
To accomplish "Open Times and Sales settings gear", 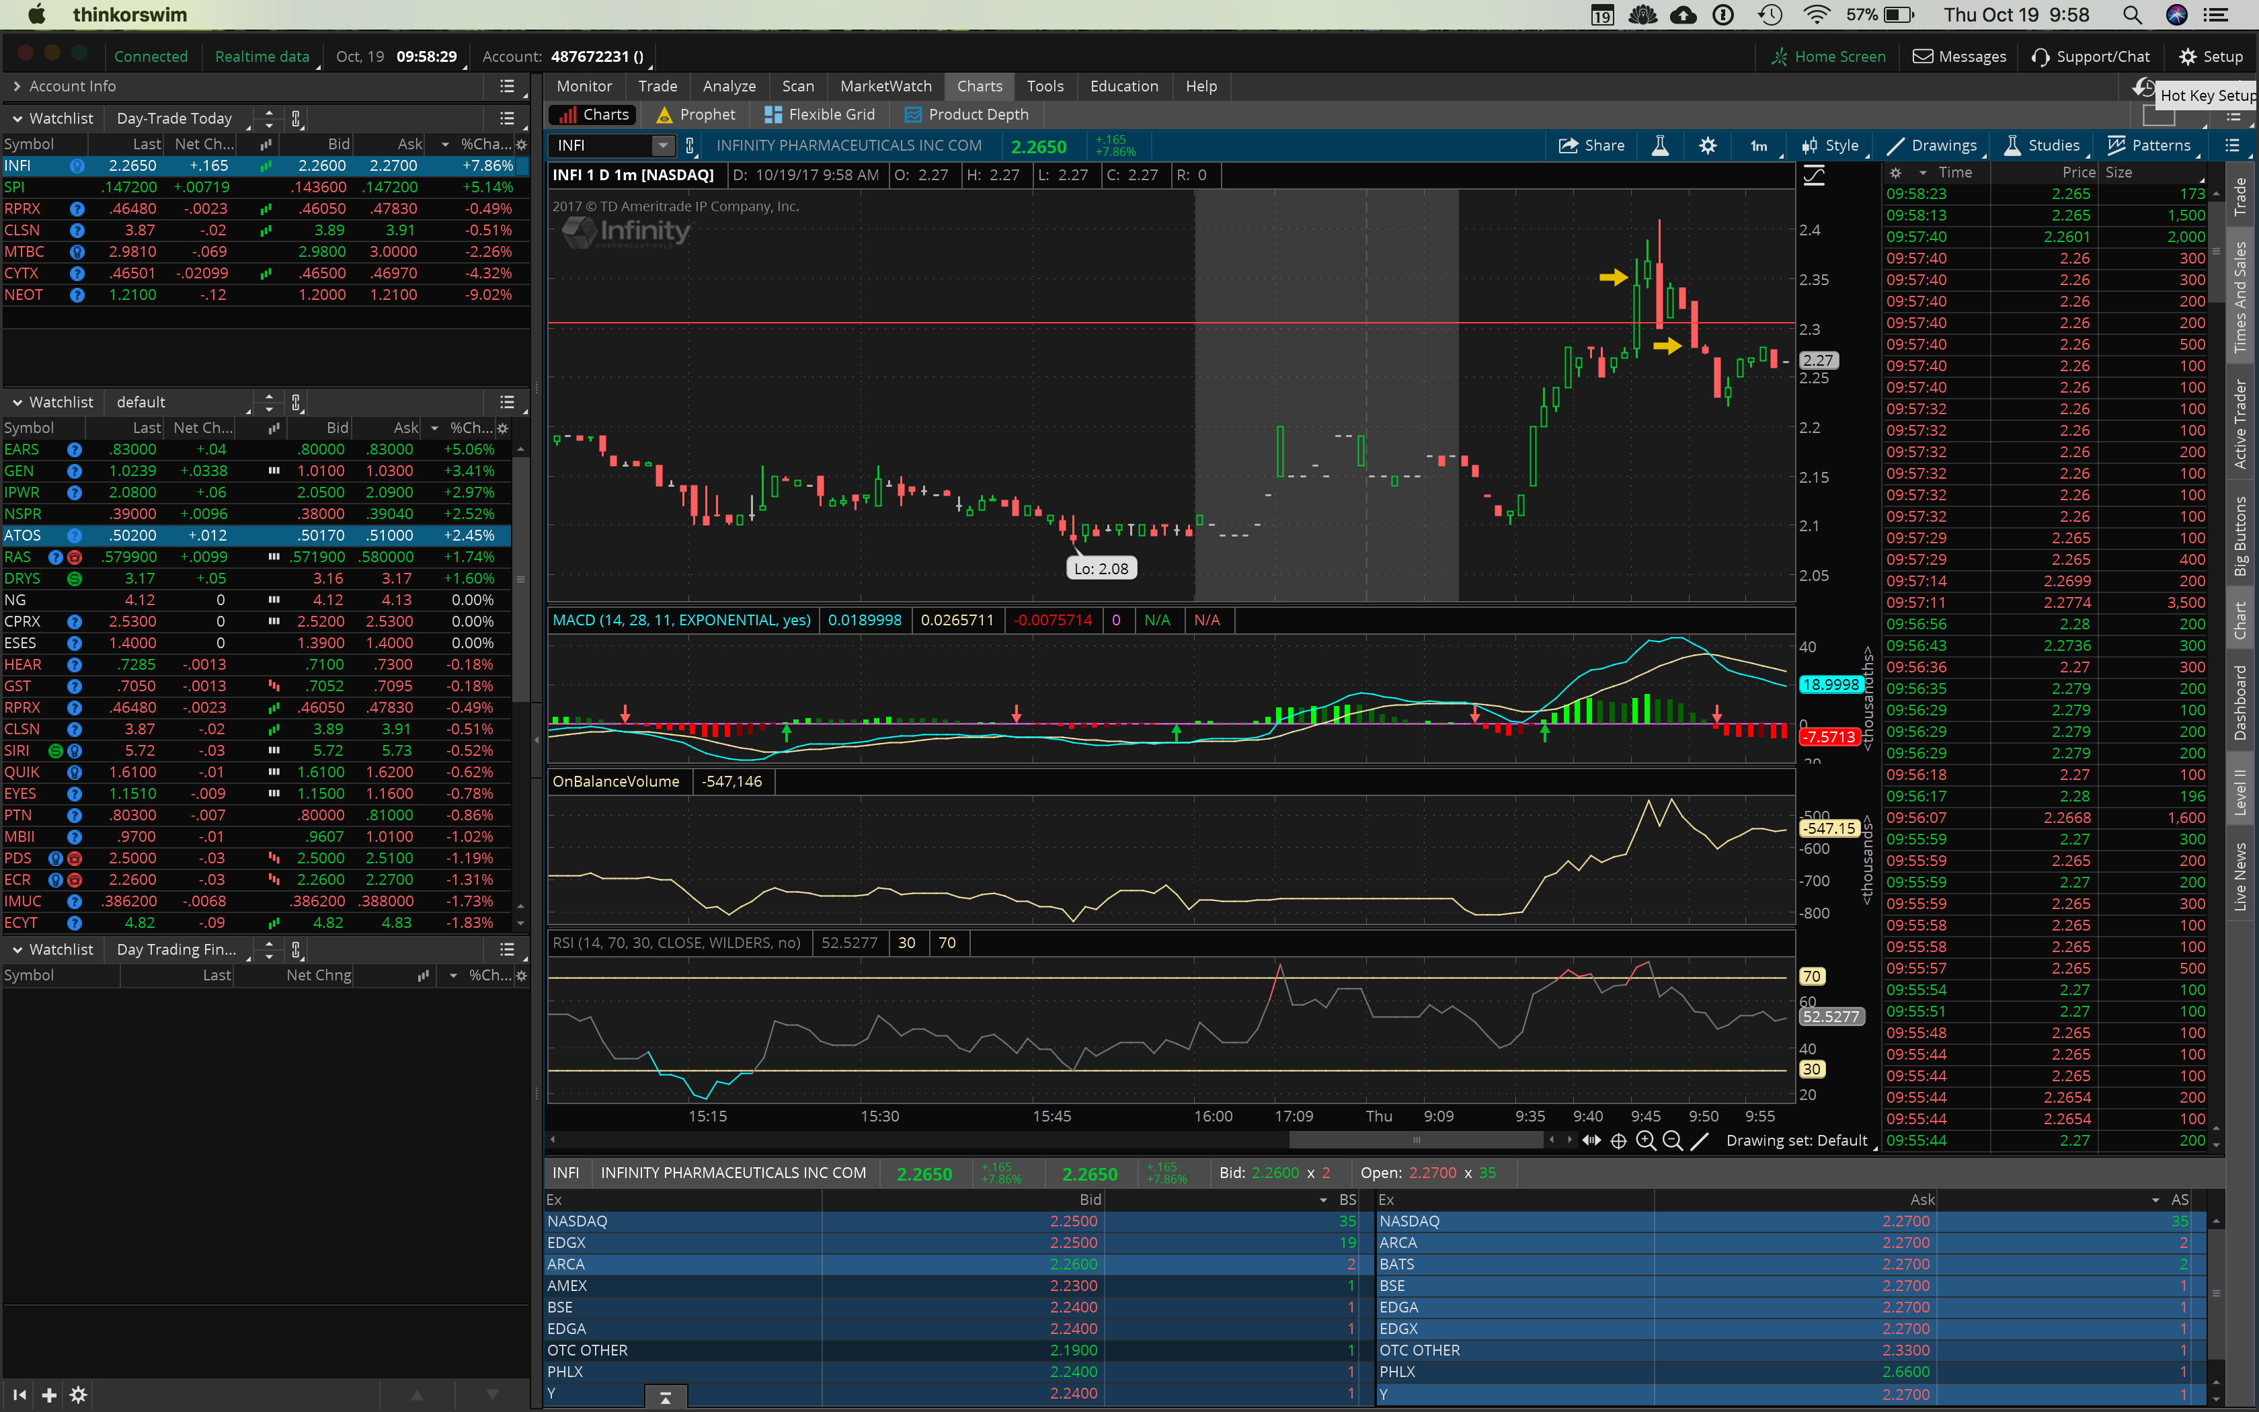I will pos(1895,173).
